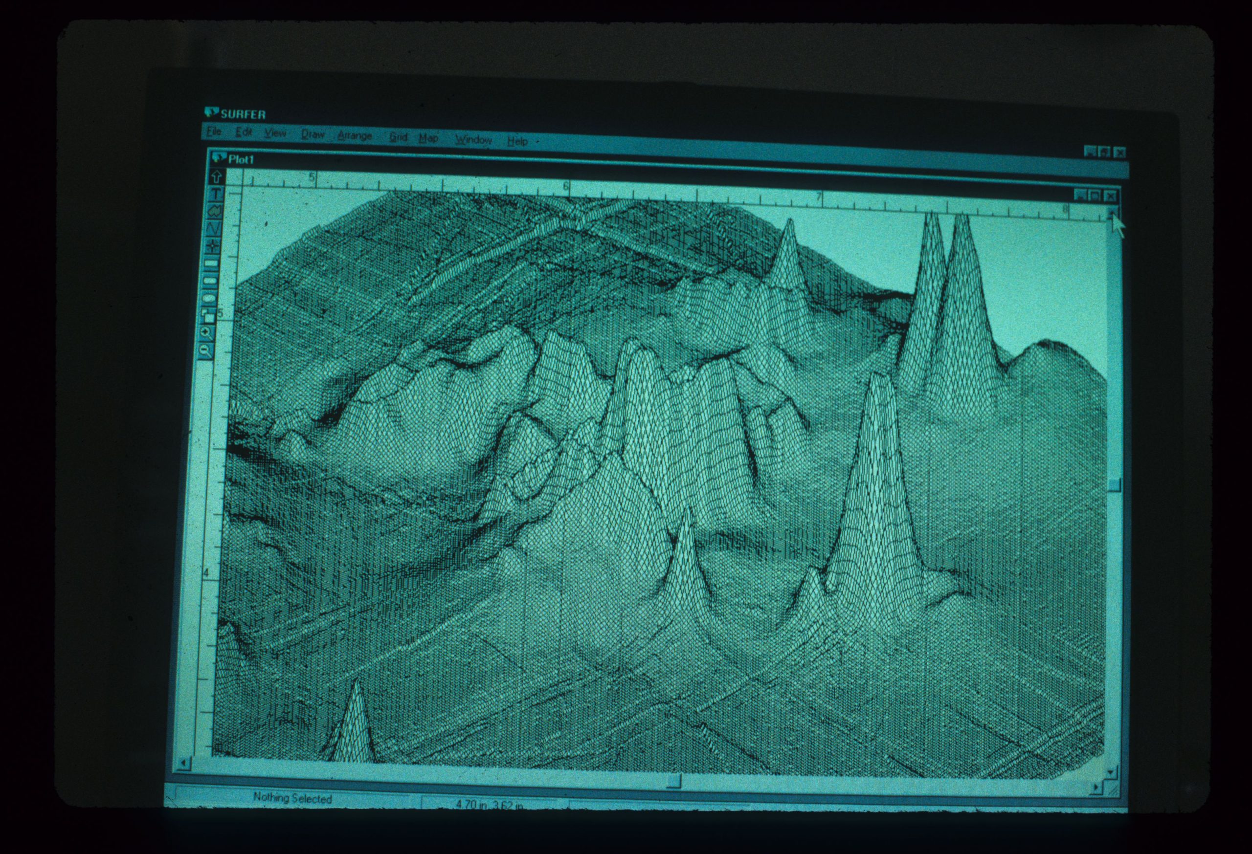Screen dimensions: 1252x854
Task: Minimize the Plot1 document window
Action: 1080,195
